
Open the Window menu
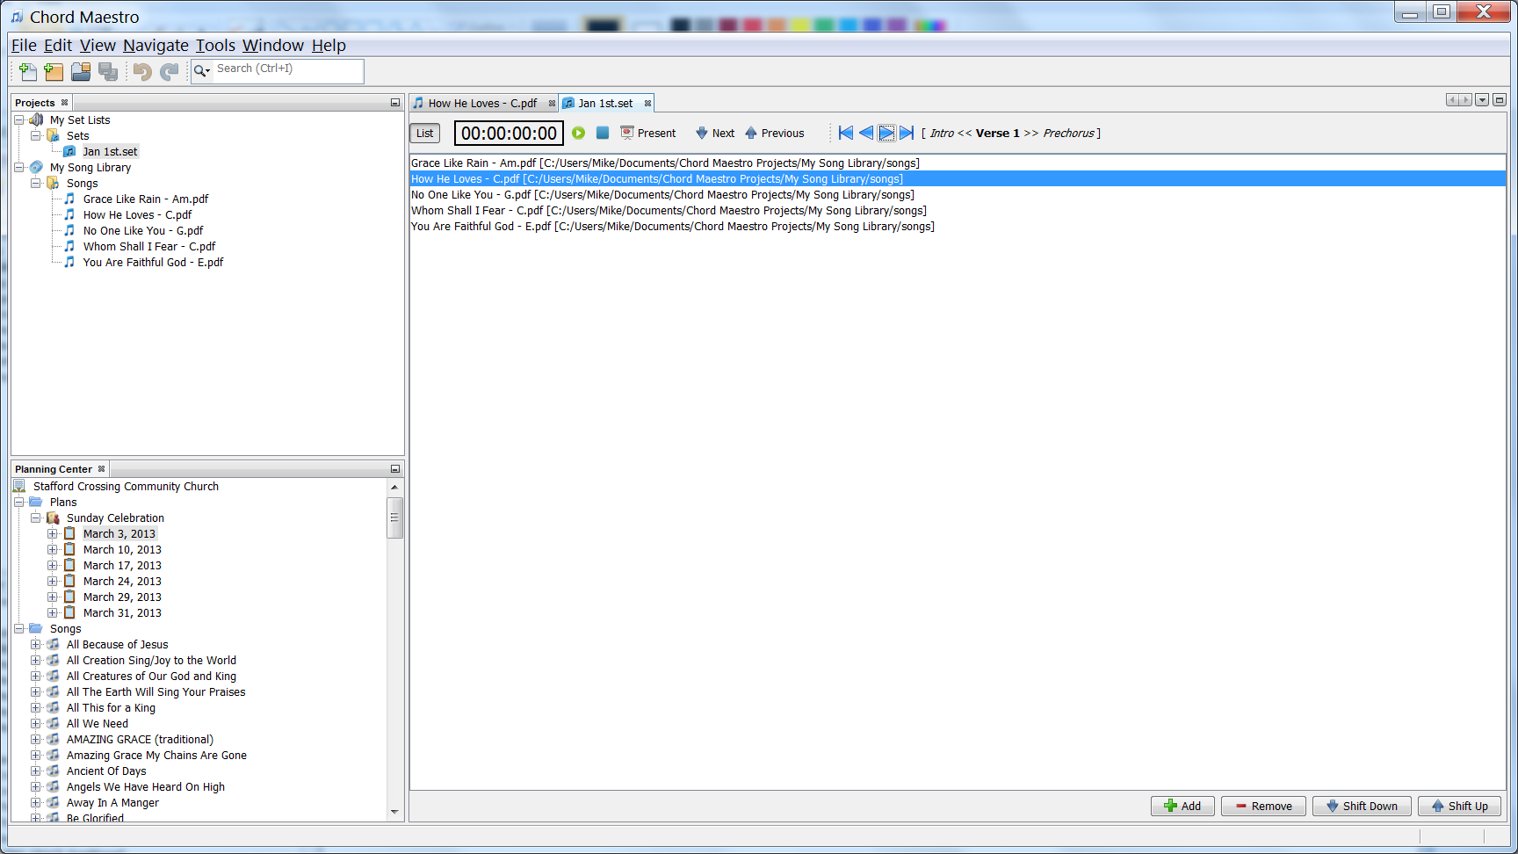(273, 46)
